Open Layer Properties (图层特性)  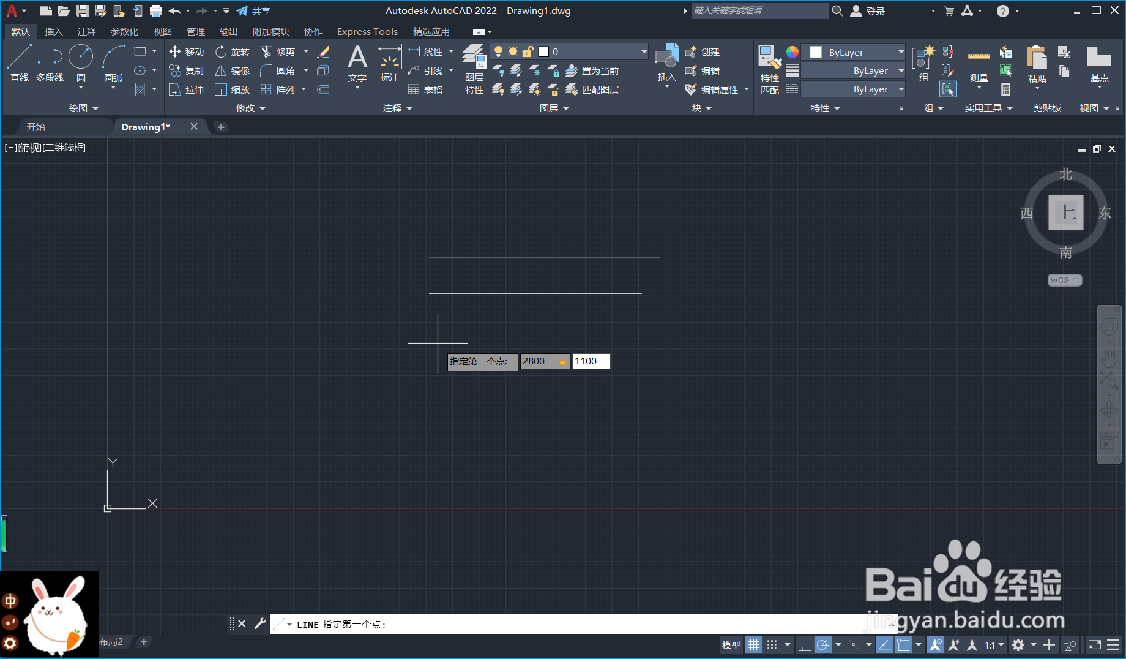(x=474, y=69)
